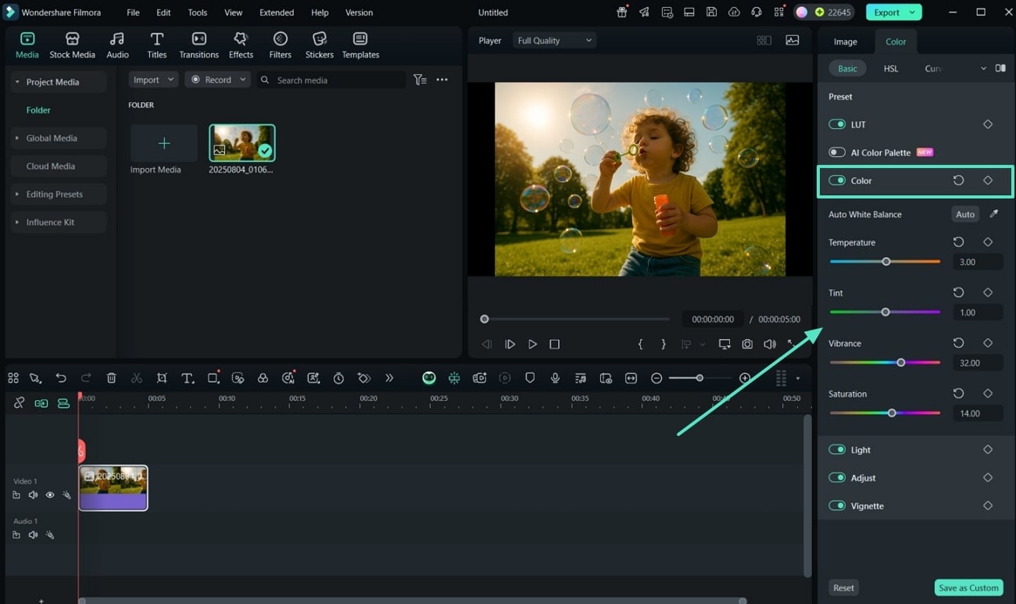Open the Record dropdown
The width and height of the screenshot is (1016, 604).
(217, 80)
